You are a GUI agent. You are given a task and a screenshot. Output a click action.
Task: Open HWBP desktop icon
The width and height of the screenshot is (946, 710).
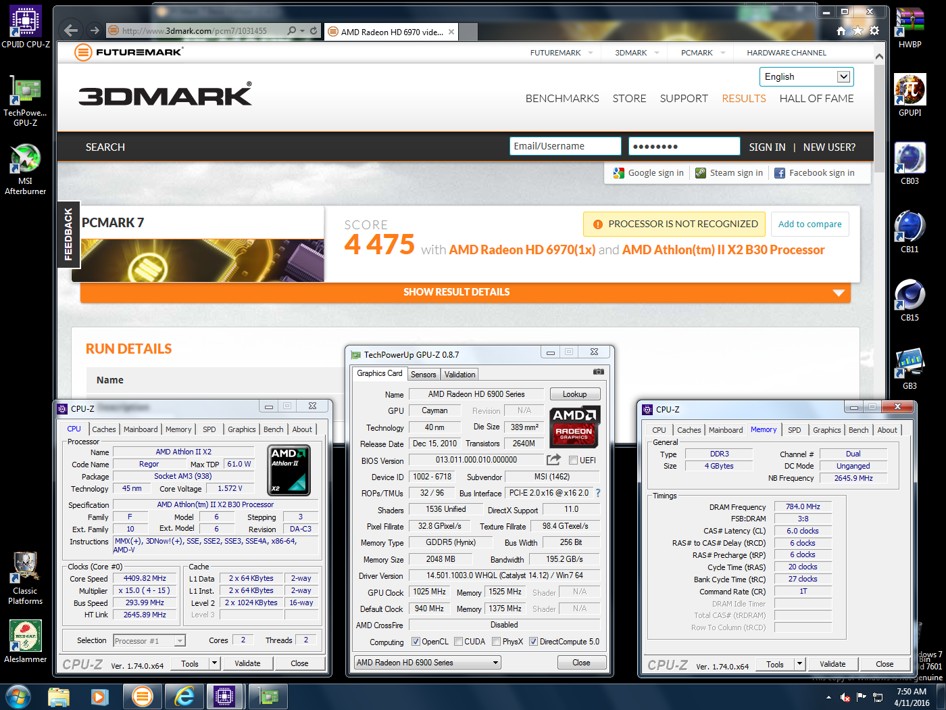click(x=910, y=27)
